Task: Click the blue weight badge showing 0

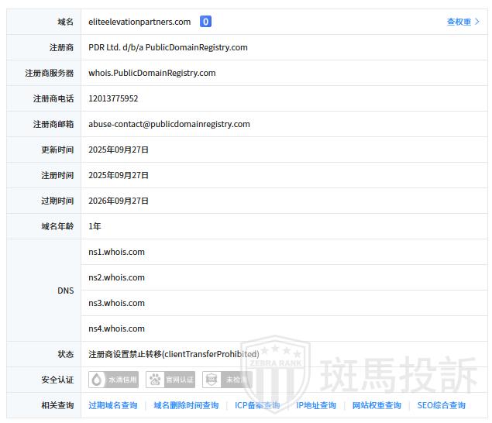Action: 205,22
